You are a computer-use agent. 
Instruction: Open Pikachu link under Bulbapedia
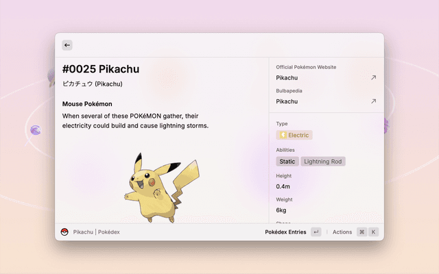[x=287, y=101]
